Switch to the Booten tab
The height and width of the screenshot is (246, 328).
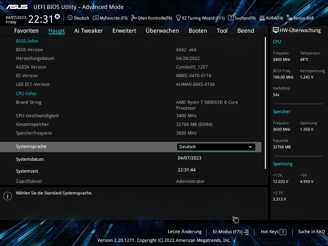tap(198, 31)
